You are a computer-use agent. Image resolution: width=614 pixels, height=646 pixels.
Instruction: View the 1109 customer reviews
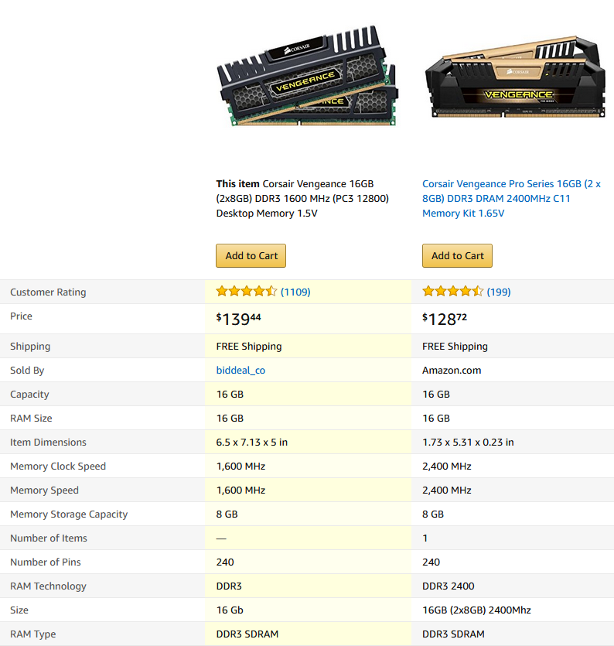295,292
